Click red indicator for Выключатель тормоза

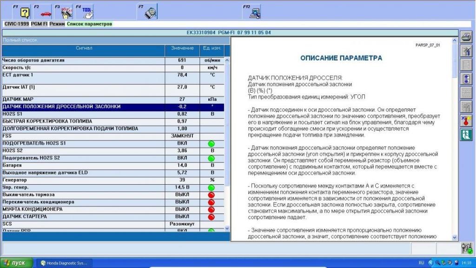point(212,195)
